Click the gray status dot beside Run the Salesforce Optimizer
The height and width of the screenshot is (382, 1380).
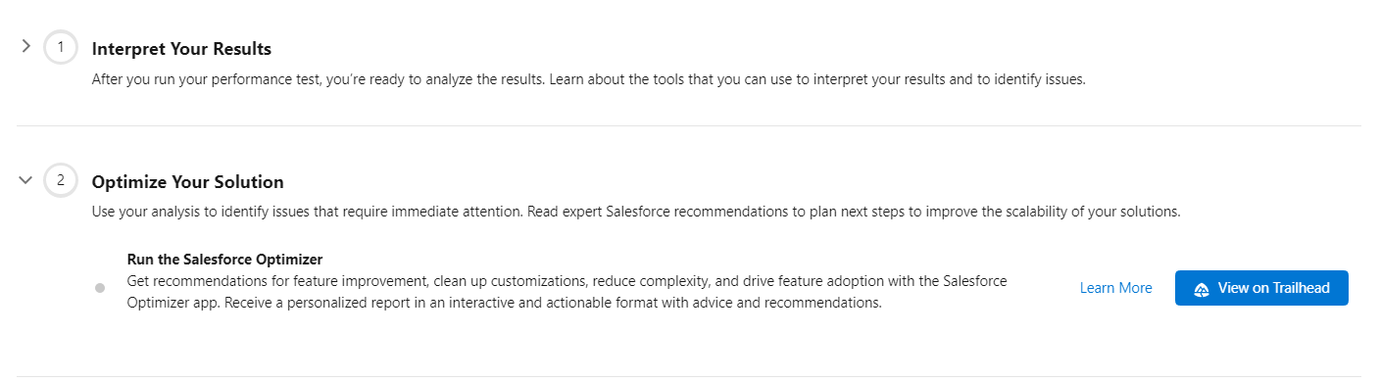100,288
